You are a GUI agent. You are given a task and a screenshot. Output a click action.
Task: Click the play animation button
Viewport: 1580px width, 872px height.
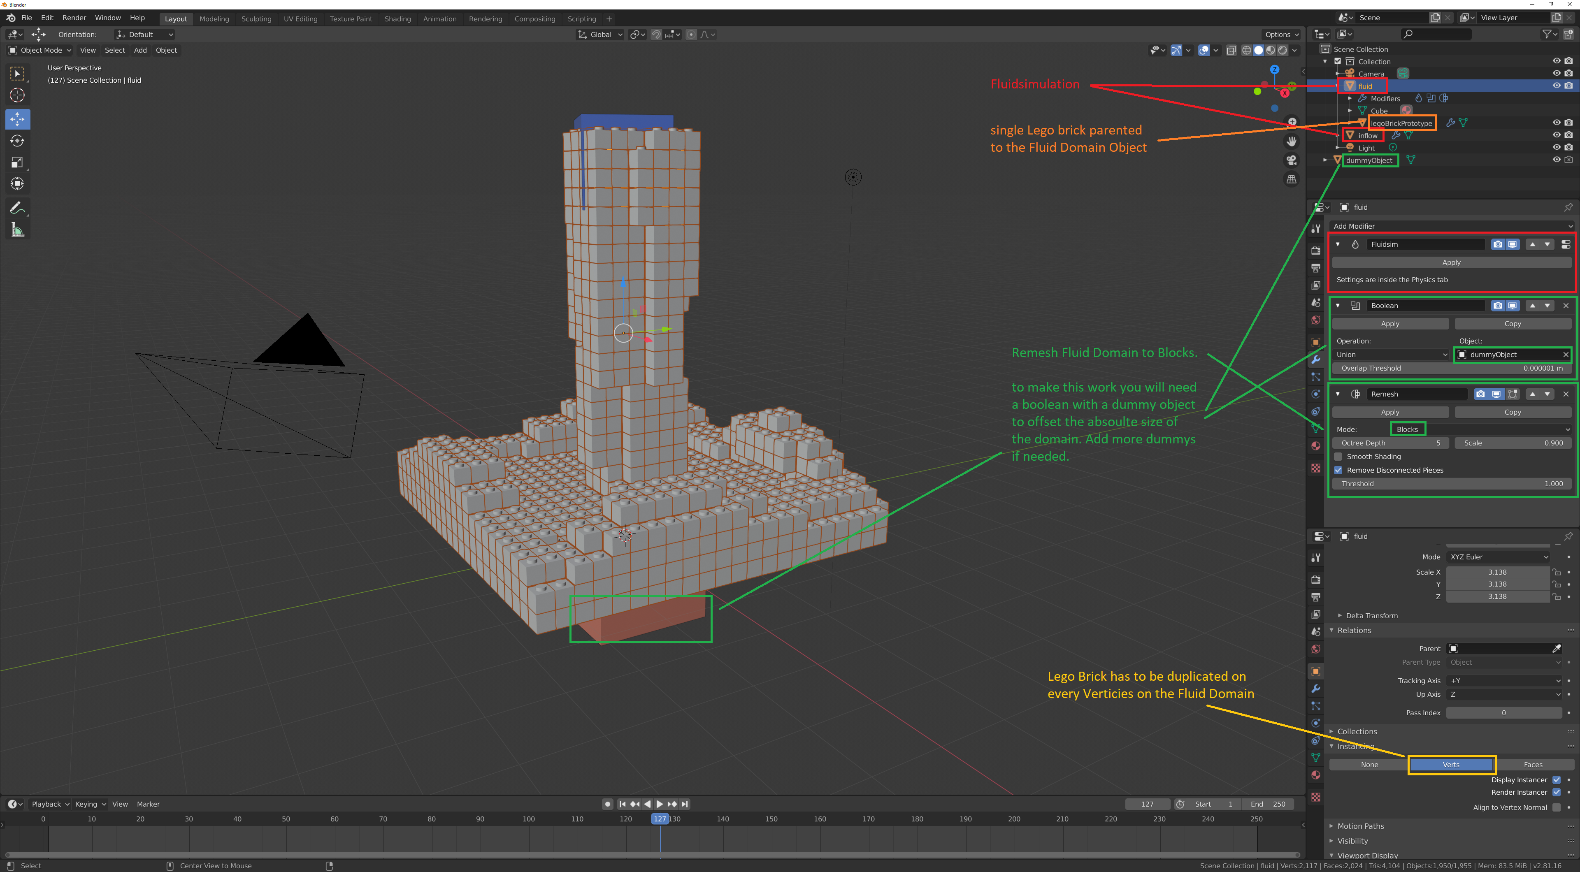(659, 804)
